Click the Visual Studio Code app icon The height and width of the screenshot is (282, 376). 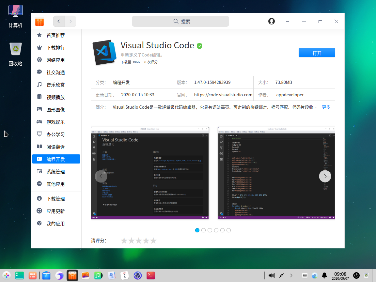pyautogui.click(x=104, y=53)
